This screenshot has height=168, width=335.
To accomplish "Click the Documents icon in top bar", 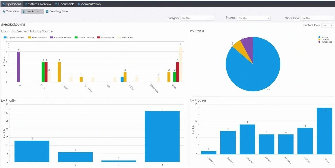I will (56, 4).
